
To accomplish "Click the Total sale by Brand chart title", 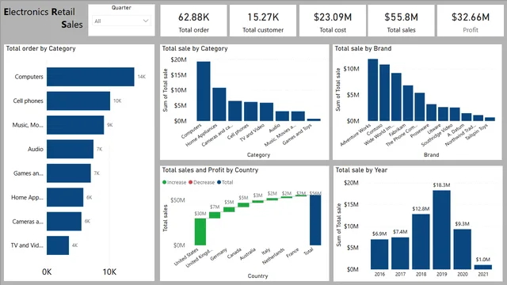I will 363,48.
